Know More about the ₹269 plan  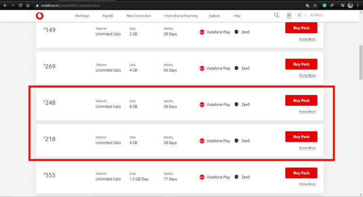coord(307,76)
